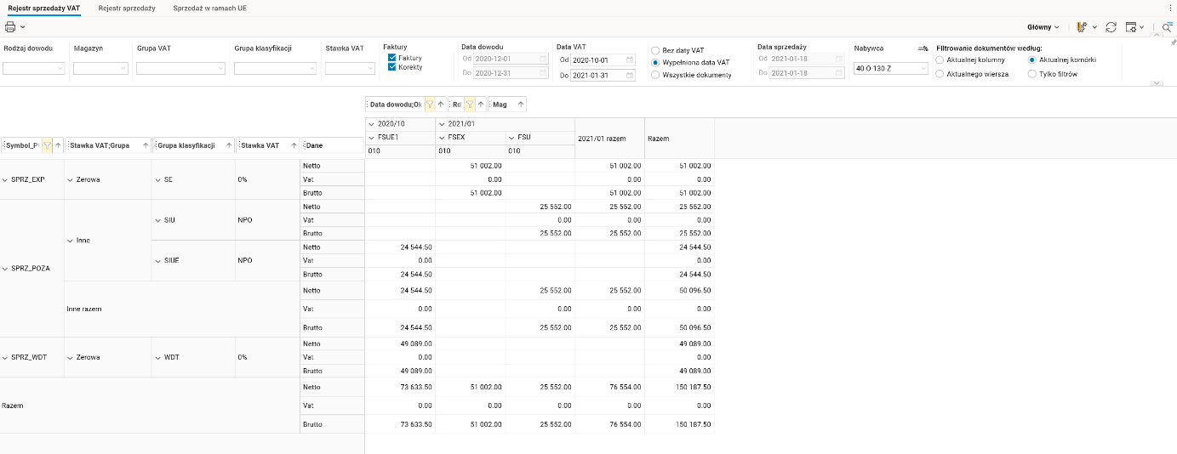
Task: Click the Dane field header
Action: pyautogui.click(x=333, y=145)
